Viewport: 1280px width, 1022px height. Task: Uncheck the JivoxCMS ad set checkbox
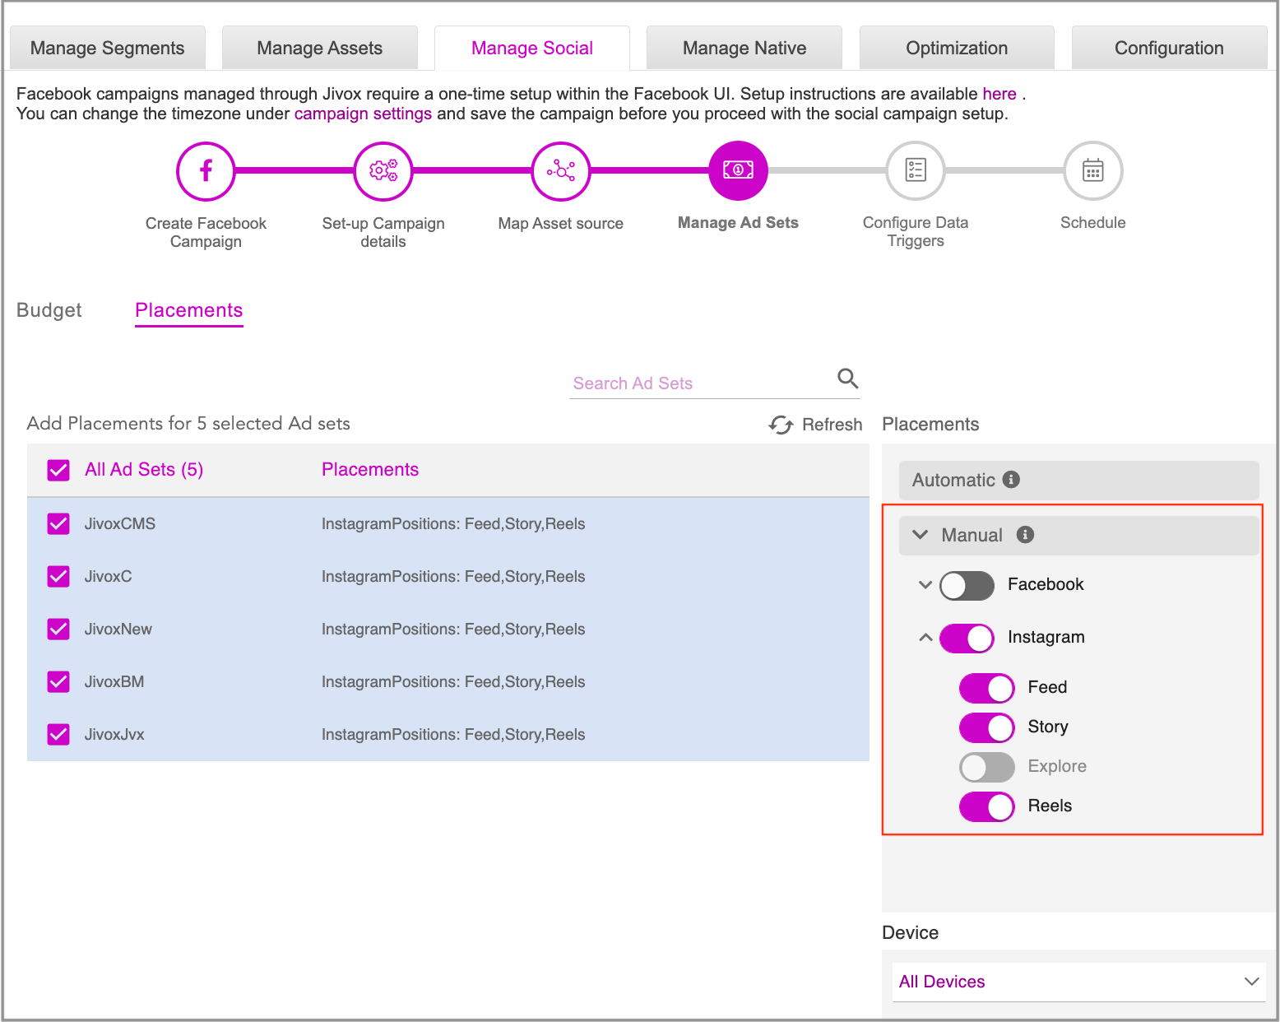tap(58, 524)
